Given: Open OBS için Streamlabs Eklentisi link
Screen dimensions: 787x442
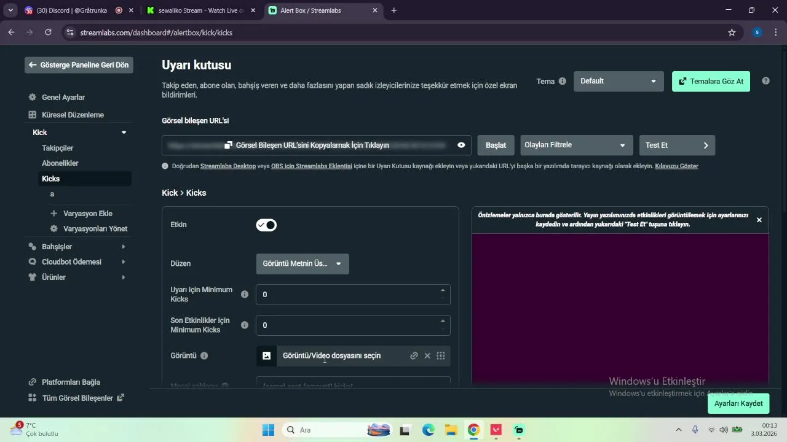Looking at the screenshot, I should click(311, 166).
